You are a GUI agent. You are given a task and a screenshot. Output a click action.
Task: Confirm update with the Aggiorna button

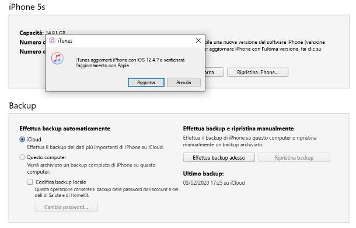click(x=146, y=82)
